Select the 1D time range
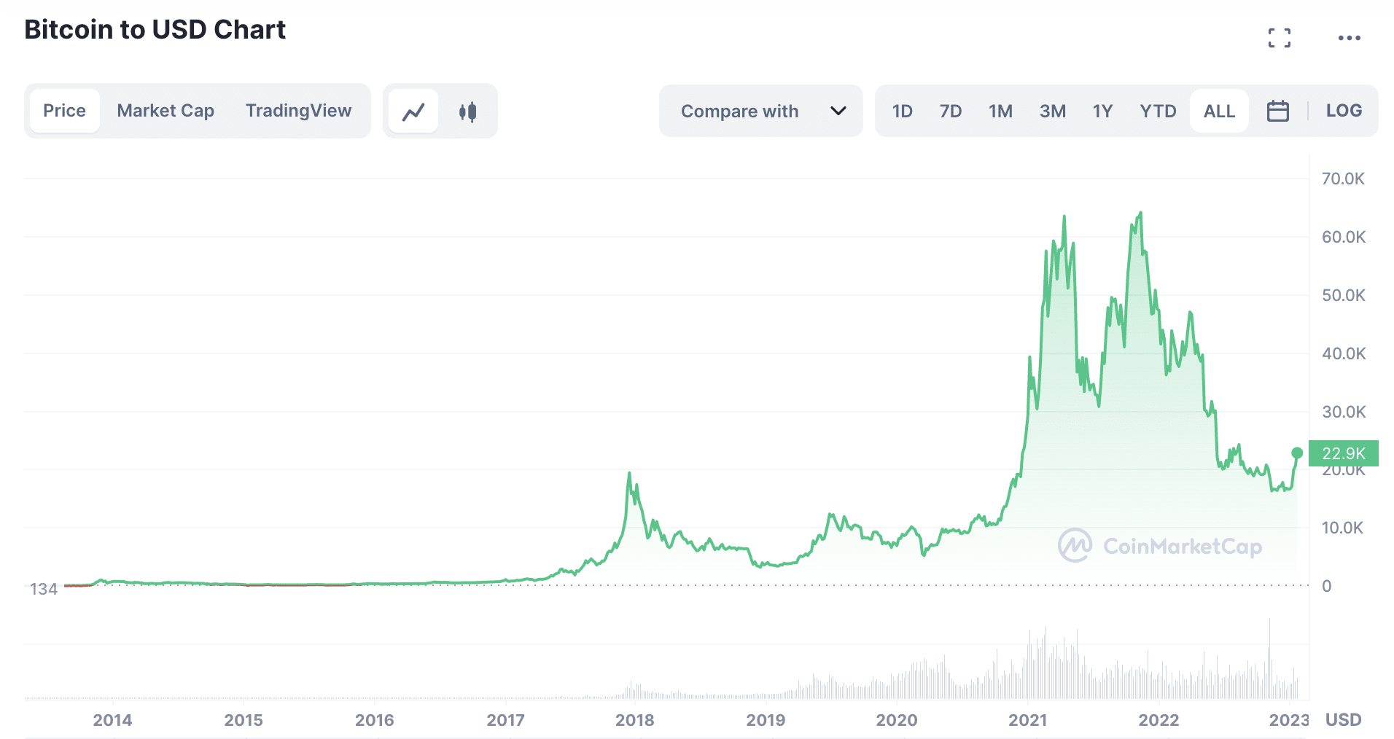This screenshot has height=739, width=1394. [x=902, y=111]
